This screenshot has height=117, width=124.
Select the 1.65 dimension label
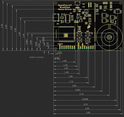(71, 76)
